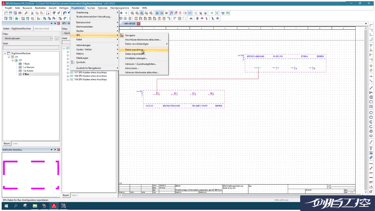Click the Wert input field
The image size is (375, 211).
[x=30, y=47]
